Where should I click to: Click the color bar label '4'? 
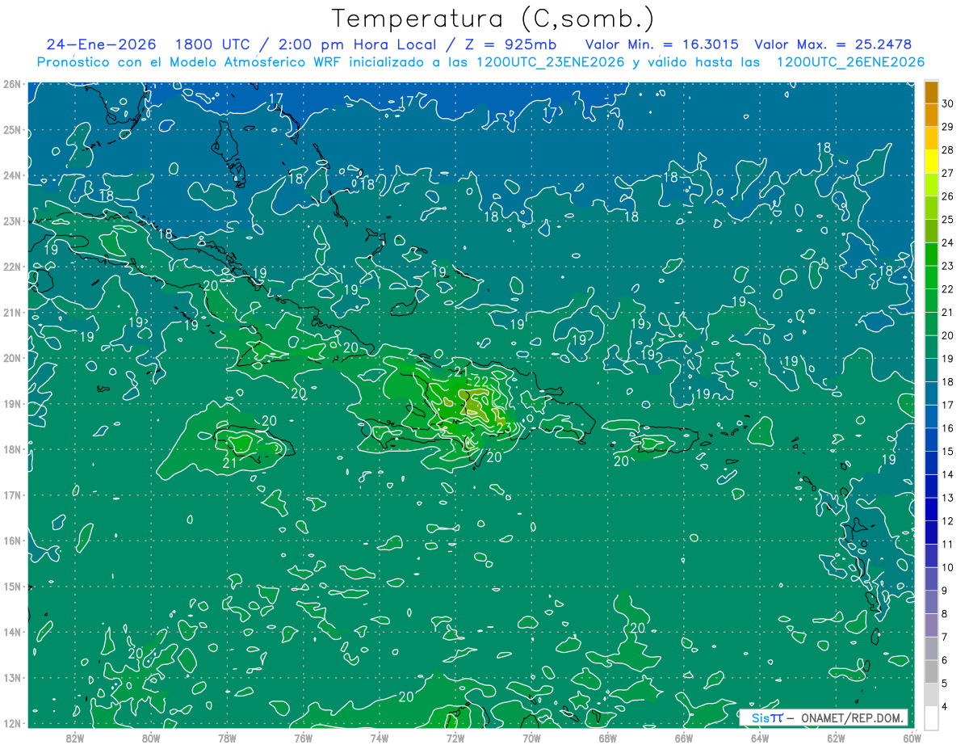945,707
